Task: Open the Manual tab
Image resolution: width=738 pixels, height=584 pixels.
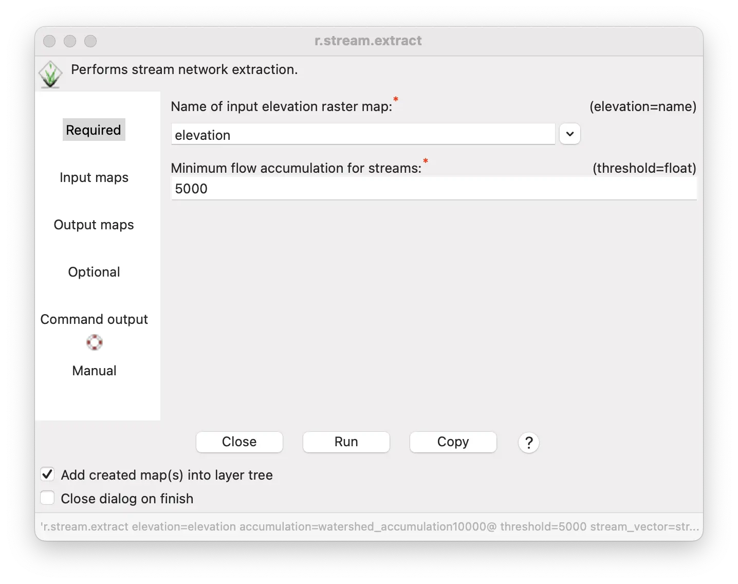Action: [94, 371]
